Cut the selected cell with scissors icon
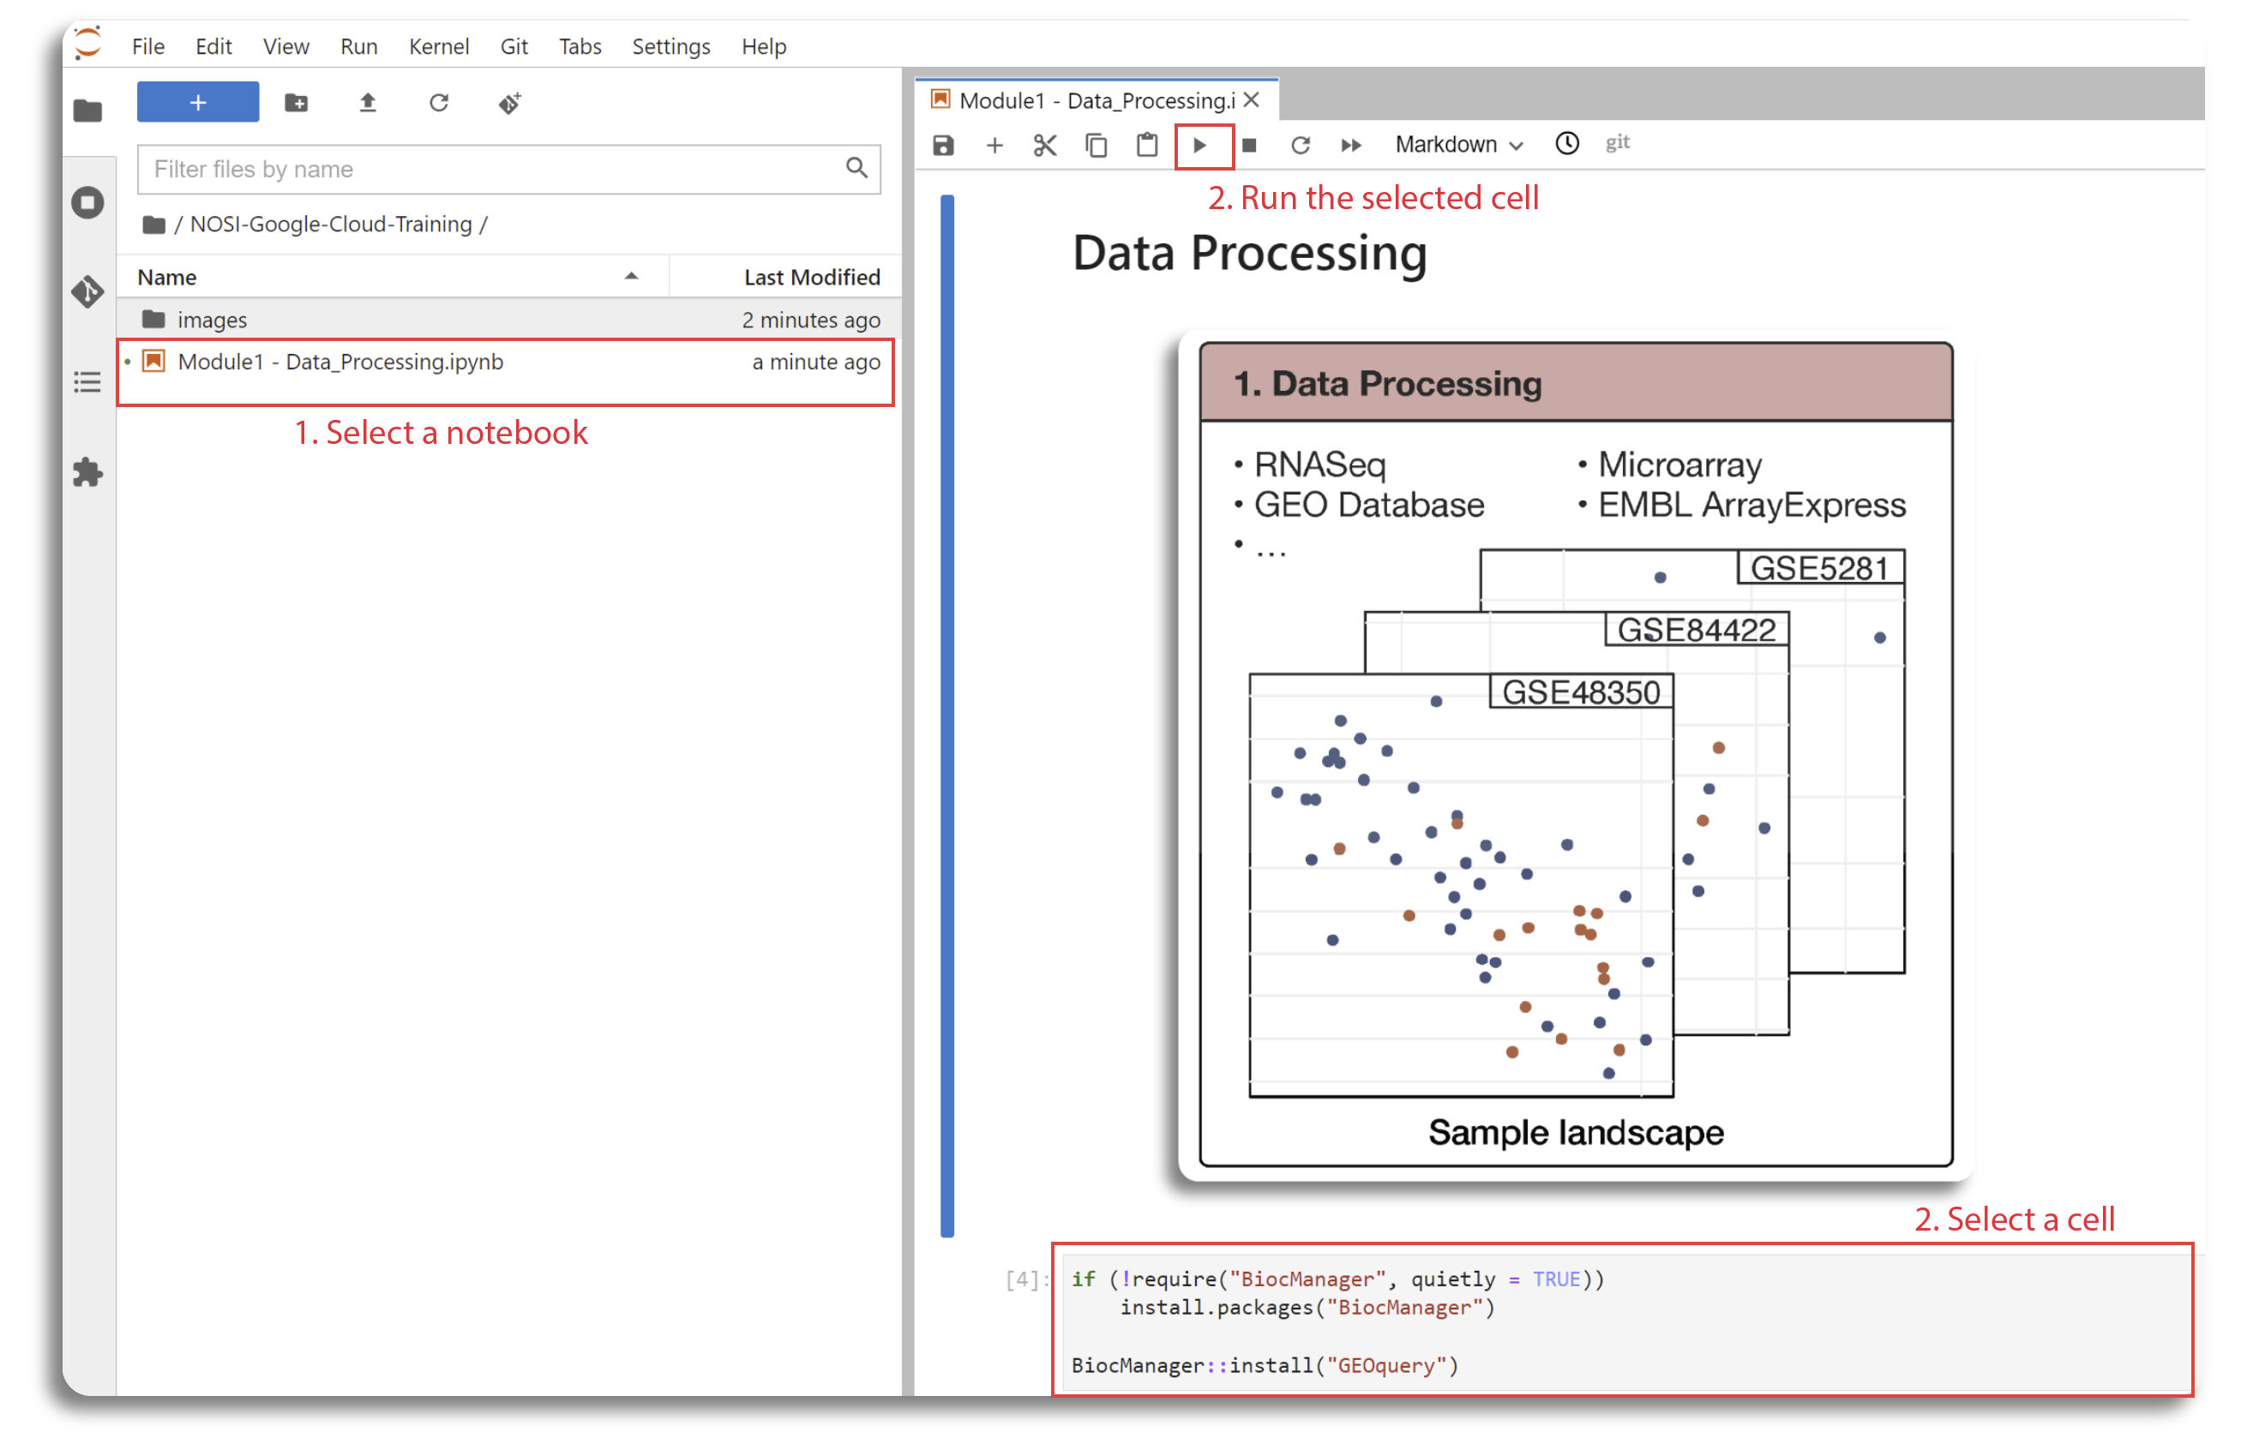The height and width of the screenshot is (1444, 2241). point(1045,146)
